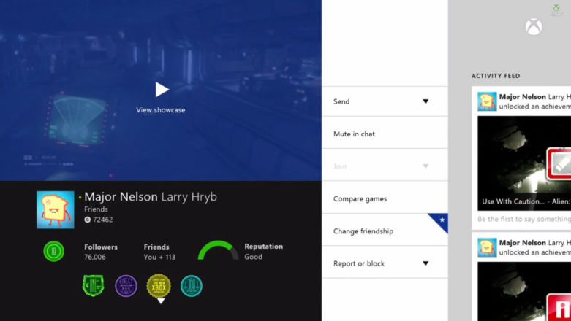Click Be the first to say something field
571x321 pixels.
[x=524, y=219]
